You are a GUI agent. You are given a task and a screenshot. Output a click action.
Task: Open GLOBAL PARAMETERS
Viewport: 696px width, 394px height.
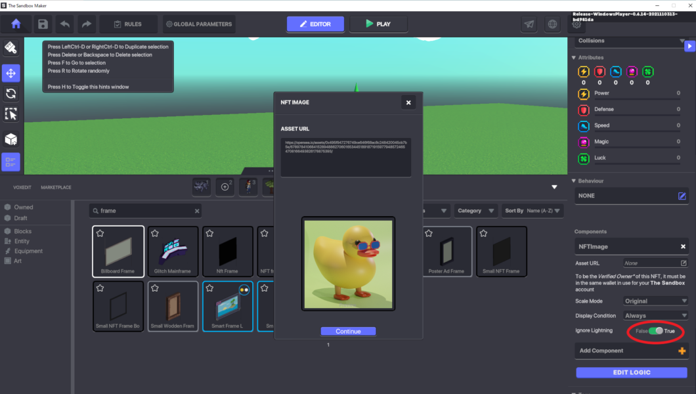[199, 24]
